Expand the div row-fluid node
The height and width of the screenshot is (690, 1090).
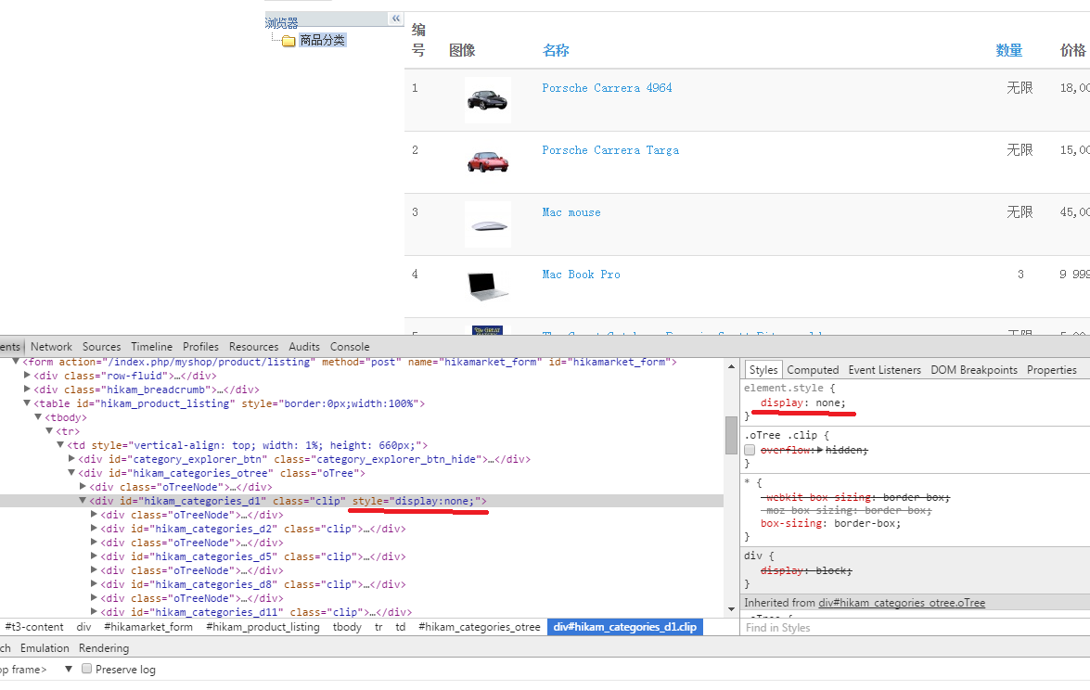pyautogui.click(x=27, y=376)
